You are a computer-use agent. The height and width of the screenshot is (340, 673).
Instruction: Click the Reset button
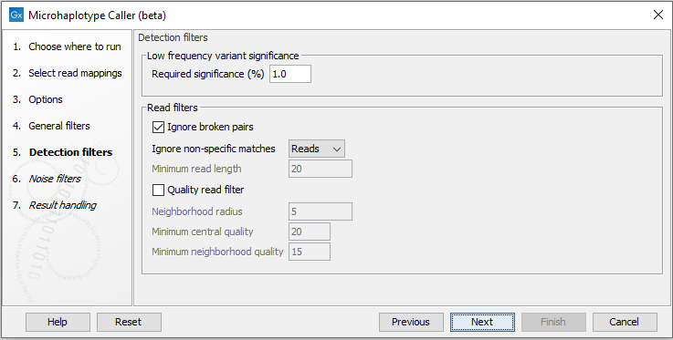point(129,322)
